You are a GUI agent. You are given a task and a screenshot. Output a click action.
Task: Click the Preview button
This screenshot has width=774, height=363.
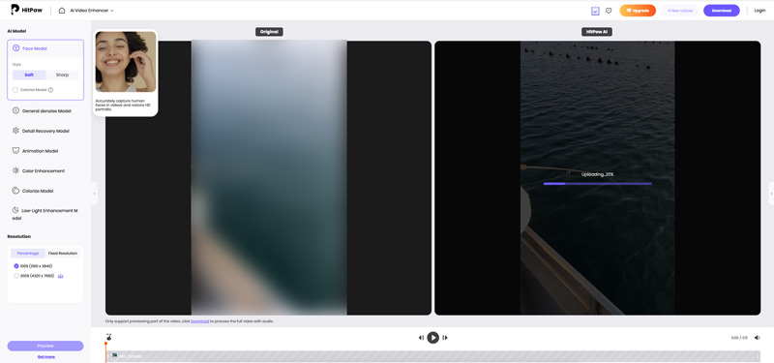[x=45, y=346]
